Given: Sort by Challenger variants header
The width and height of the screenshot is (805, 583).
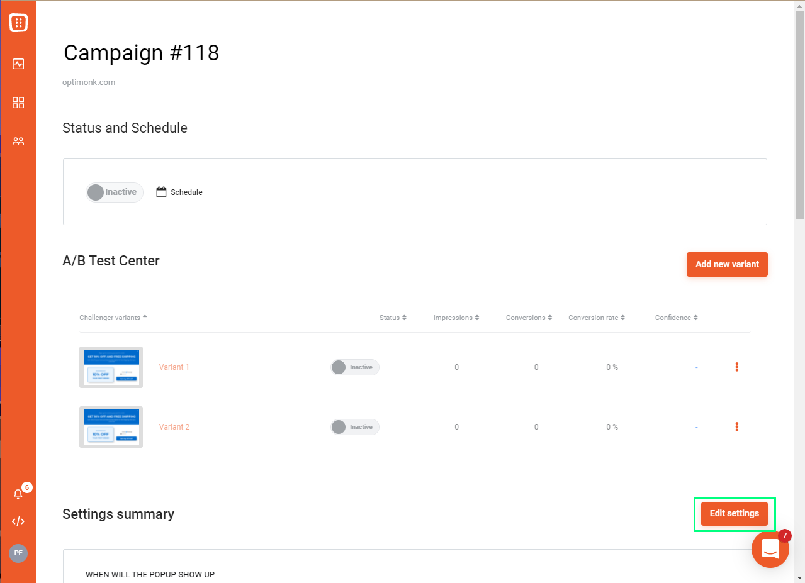Looking at the screenshot, I should point(113,318).
